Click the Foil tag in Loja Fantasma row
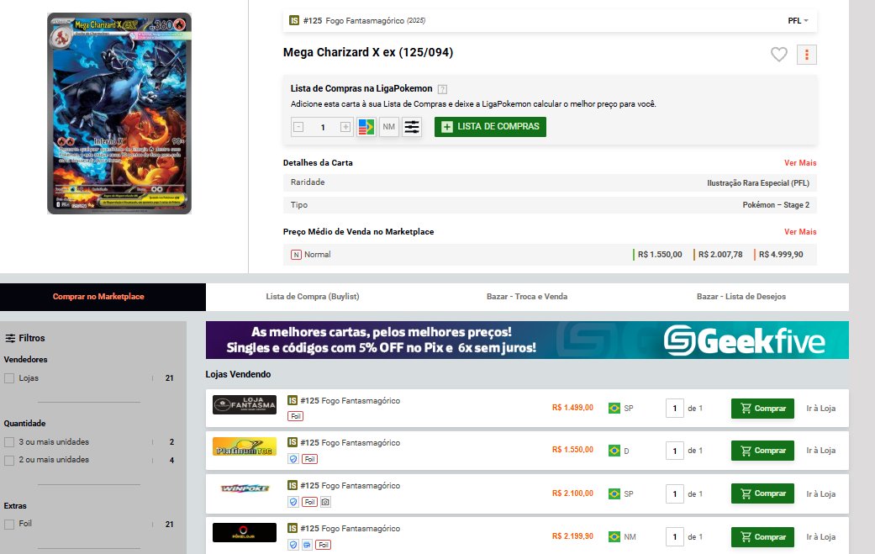875x554 pixels. click(x=295, y=416)
